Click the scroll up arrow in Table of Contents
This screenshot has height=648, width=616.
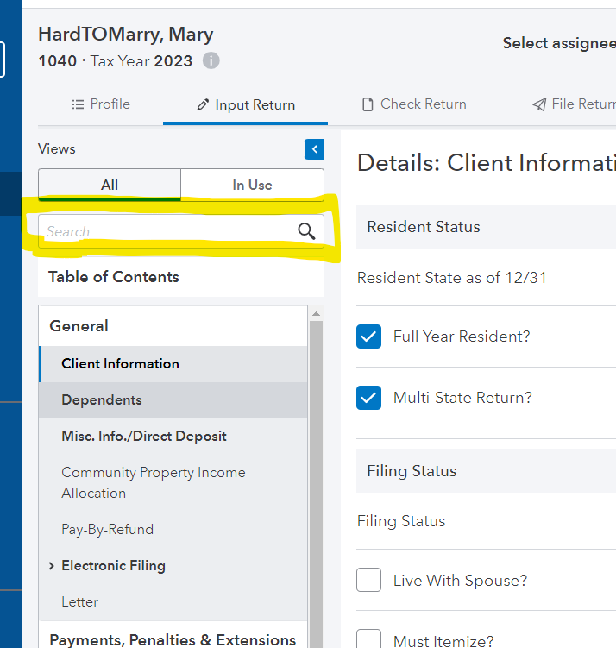coord(316,314)
